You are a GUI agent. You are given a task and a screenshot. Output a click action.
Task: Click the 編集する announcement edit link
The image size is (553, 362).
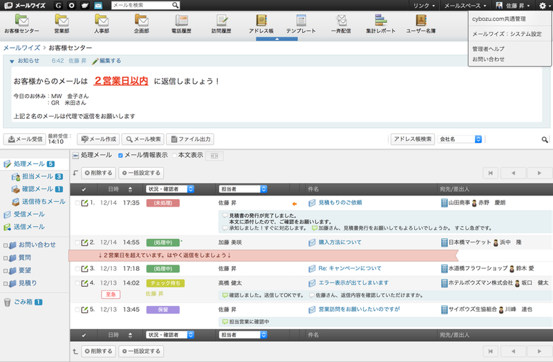coord(106,61)
